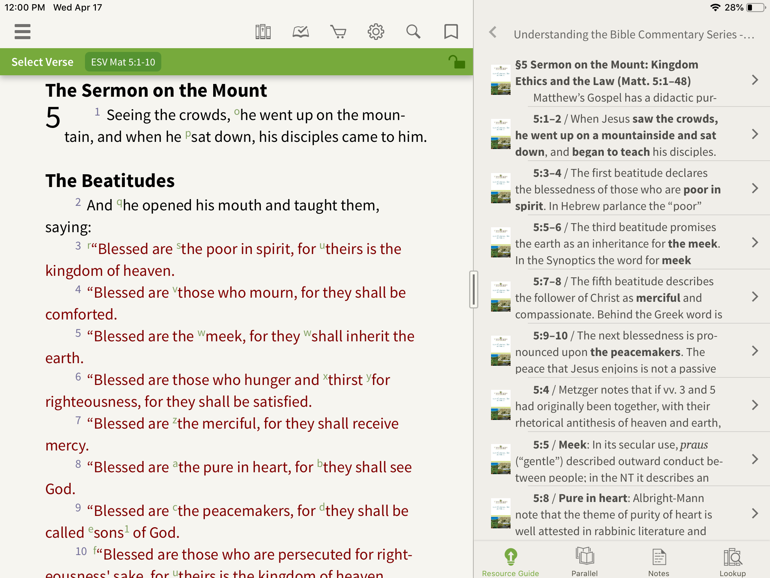Check the battery status icon
This screenshot has height=578, width=770.
756,8
